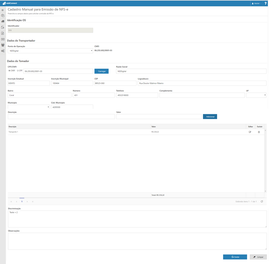Refresh the items grid with the reload icon

(262, 201)
